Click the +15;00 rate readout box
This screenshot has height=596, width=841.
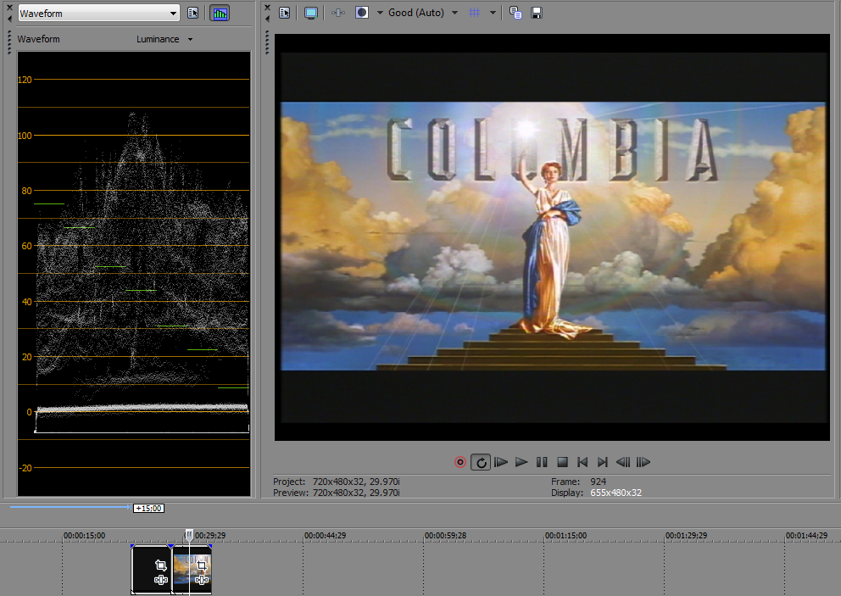point(148,508)
